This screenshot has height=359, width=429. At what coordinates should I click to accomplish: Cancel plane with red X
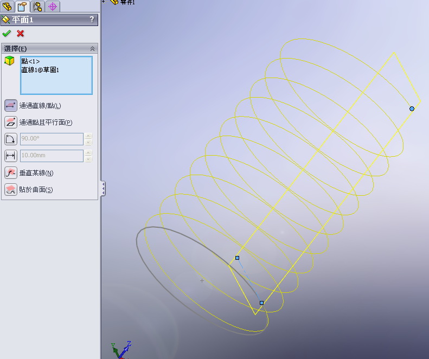point(20,34)
